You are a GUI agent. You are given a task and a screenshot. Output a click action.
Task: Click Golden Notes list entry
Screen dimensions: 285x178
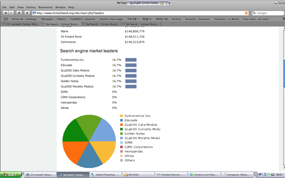[x=69, y=81]
